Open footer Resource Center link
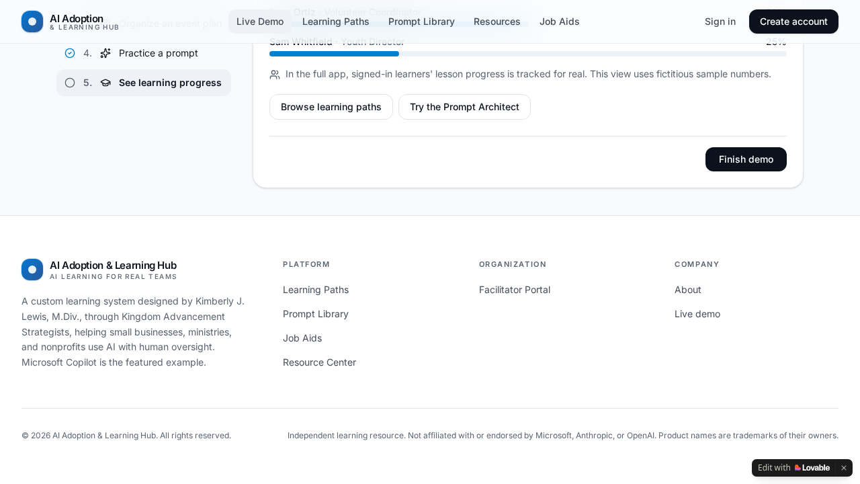Viewport: 860px width, 484px height. 319,362
